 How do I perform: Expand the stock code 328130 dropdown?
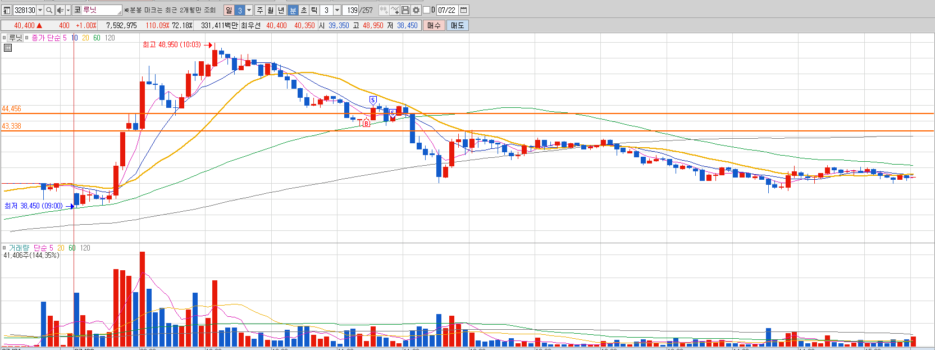40,10
